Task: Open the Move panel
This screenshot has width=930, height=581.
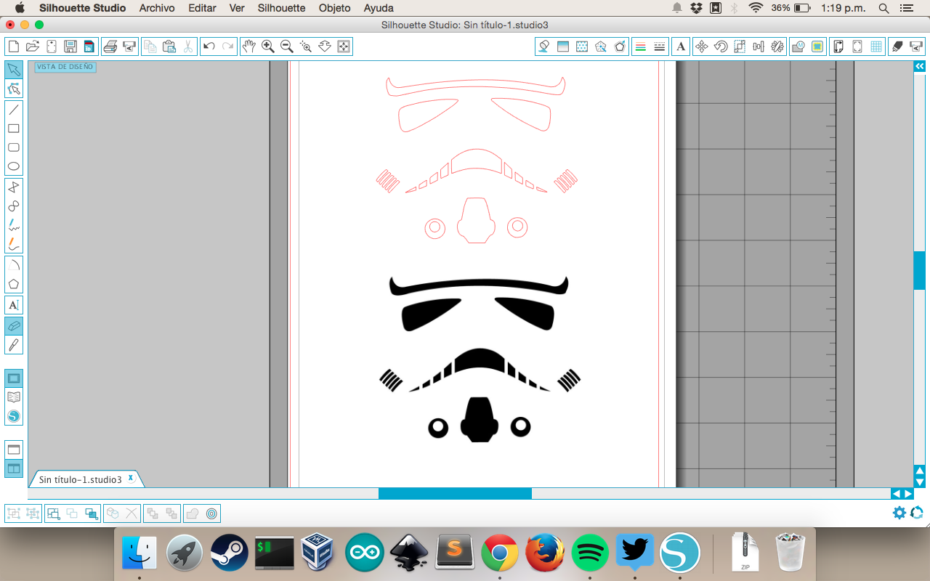Action: pyautogui.click(x=701, y=46)
